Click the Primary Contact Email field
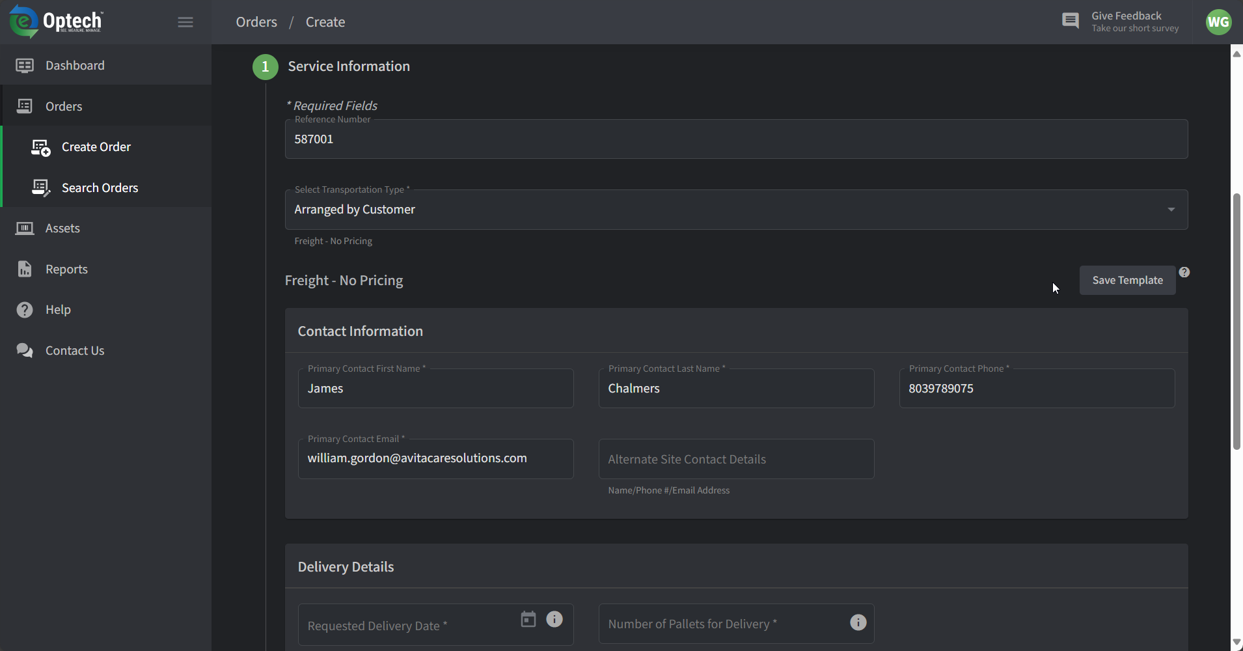The width and height of the screenshot is (1243, 651). coord(435,459)
